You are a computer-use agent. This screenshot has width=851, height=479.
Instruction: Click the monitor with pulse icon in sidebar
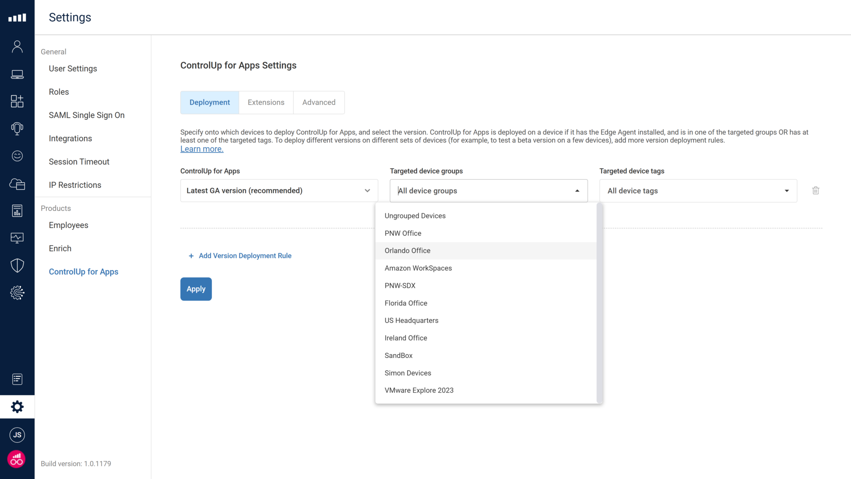(17, 238)
